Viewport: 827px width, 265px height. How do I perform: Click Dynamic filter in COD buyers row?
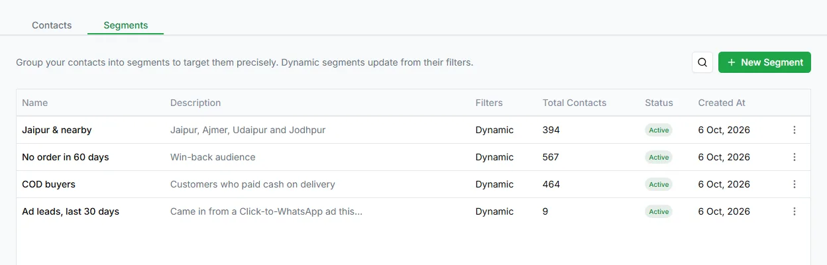[494, 184]
